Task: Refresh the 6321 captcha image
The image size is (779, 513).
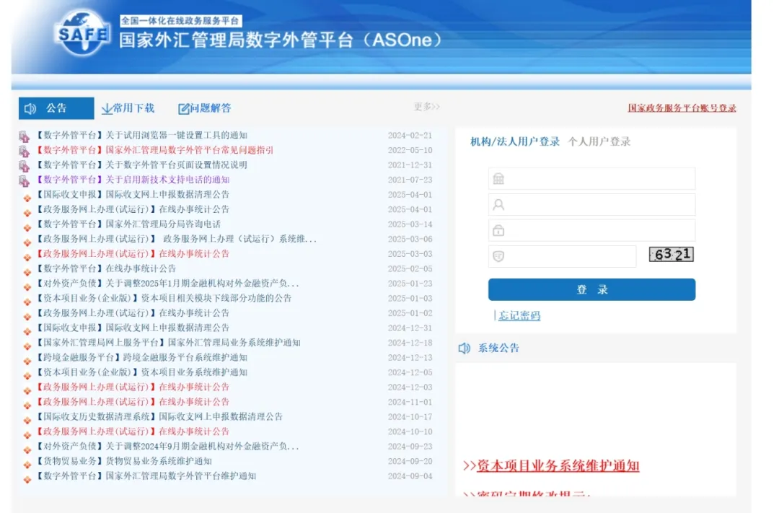Action: 671,255
